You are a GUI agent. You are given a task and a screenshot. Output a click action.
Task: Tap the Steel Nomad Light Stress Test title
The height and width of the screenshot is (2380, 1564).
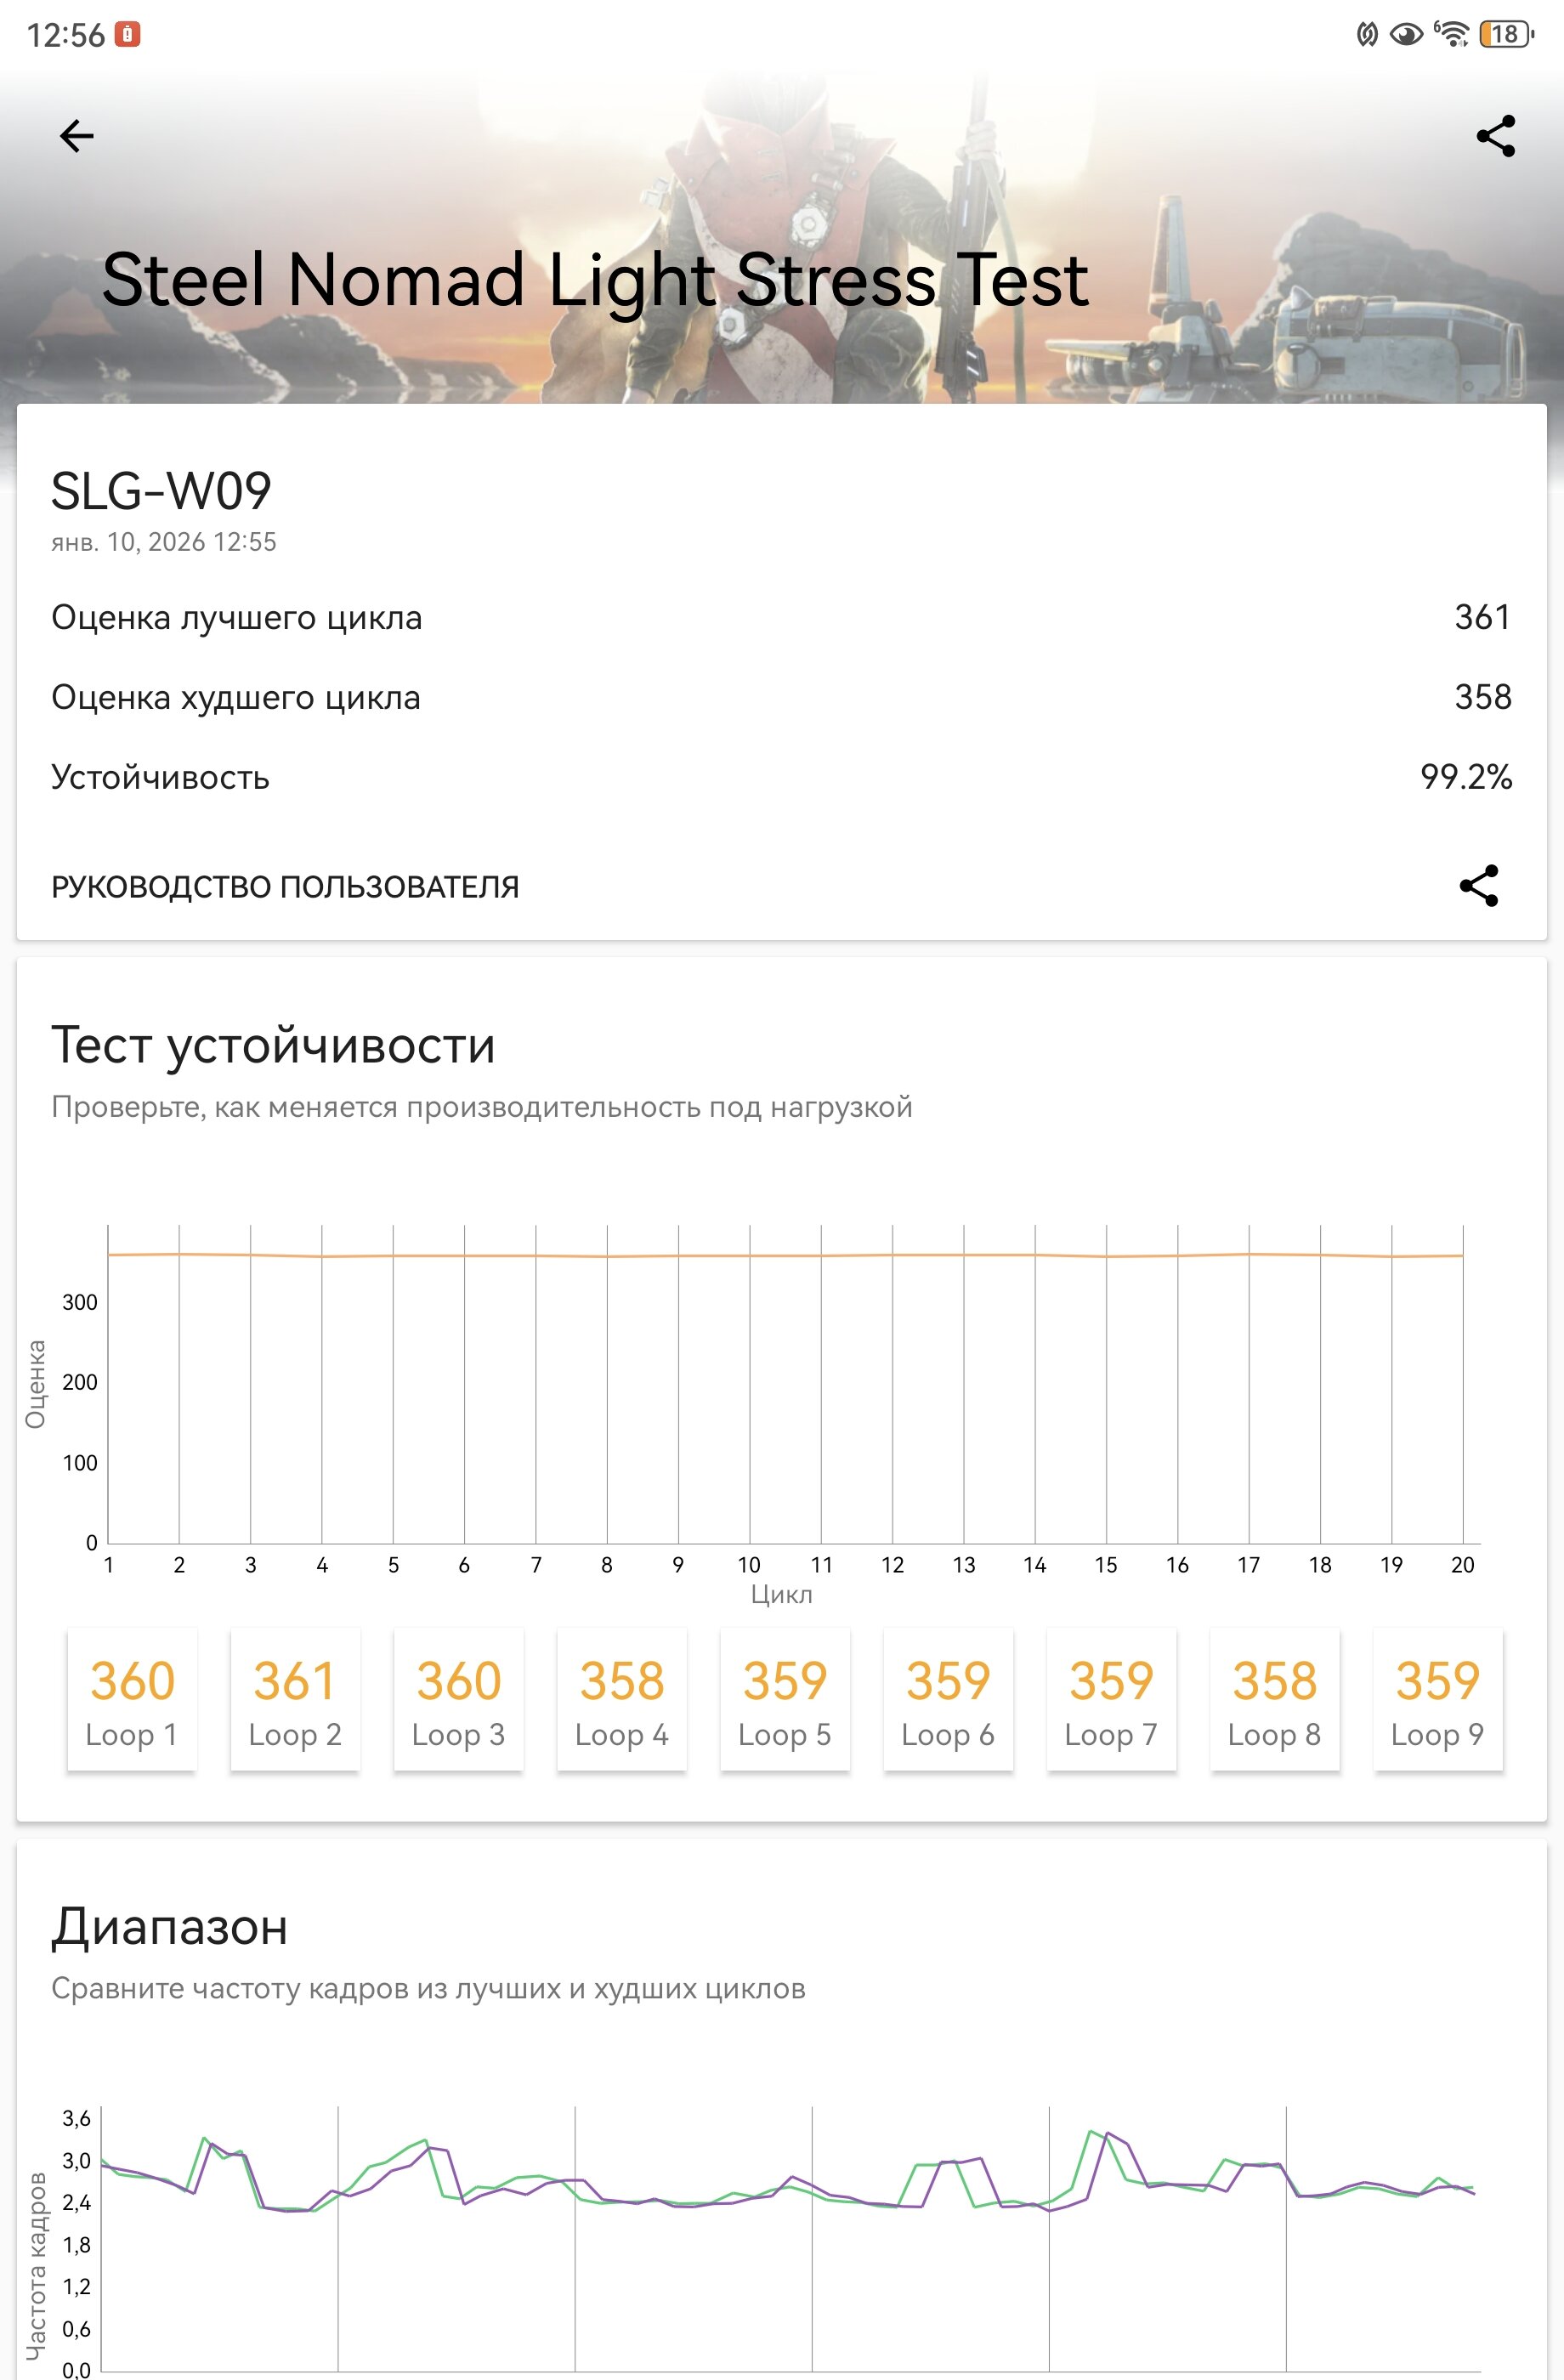pyautogui.click(x=595, y=279)
